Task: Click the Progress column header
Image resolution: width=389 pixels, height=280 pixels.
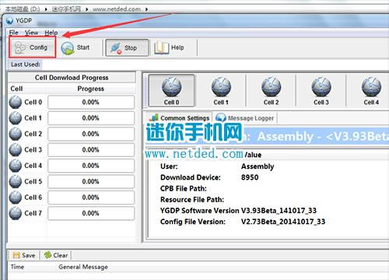Action: click(91, 89)
